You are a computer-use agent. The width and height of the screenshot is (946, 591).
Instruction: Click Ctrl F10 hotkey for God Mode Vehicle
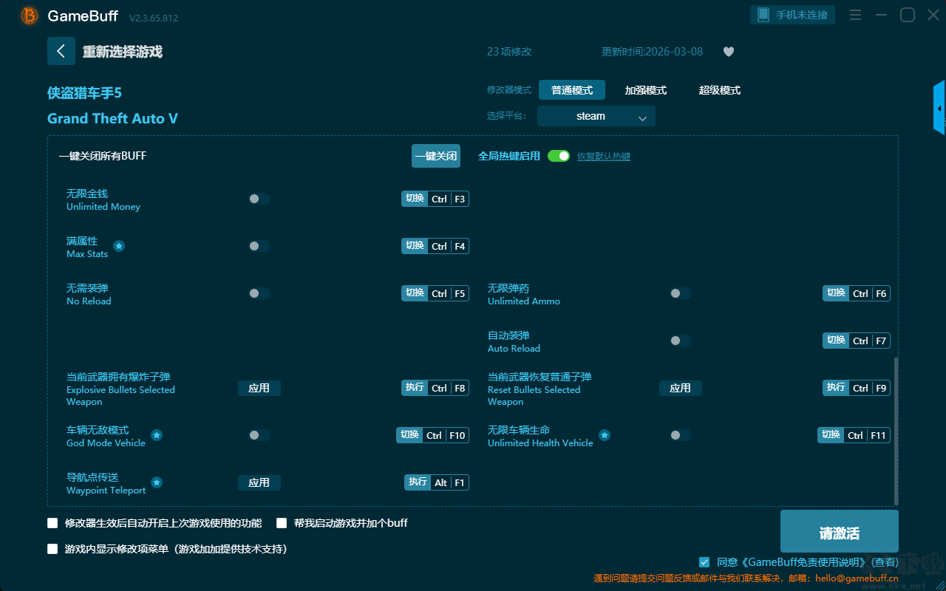pyautogui.click(x=432, y=435)
